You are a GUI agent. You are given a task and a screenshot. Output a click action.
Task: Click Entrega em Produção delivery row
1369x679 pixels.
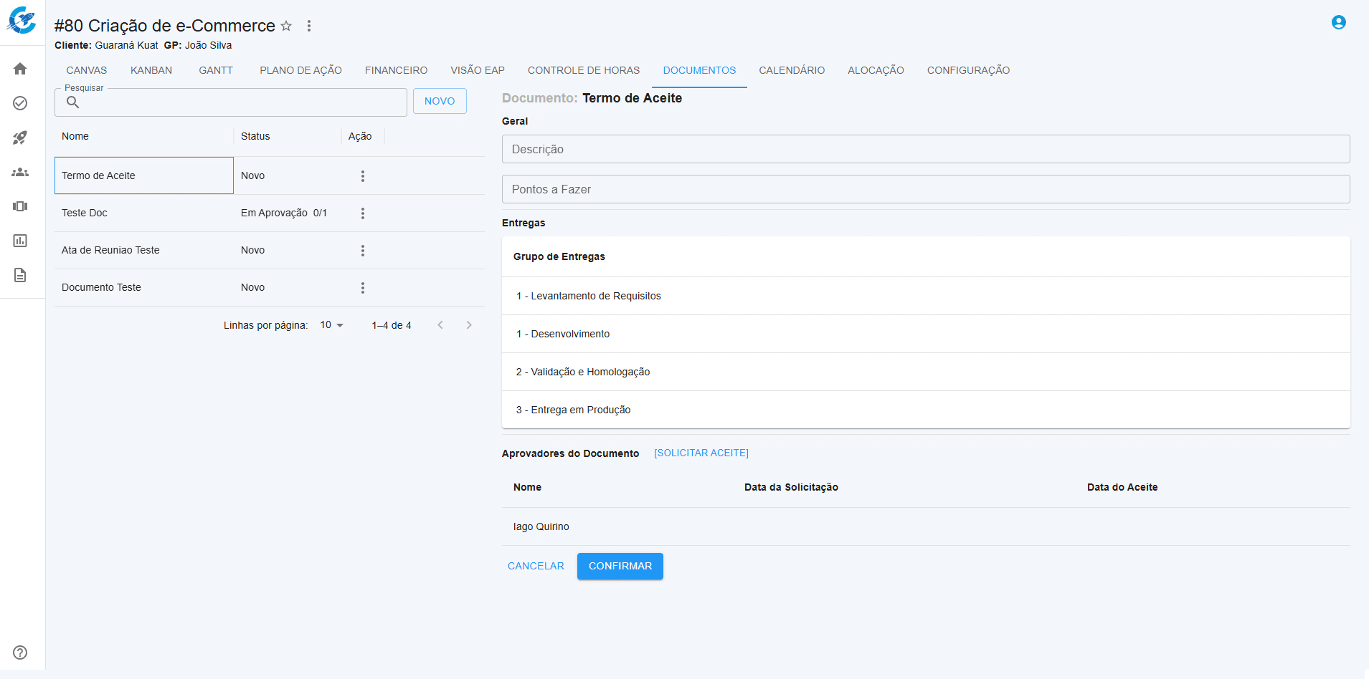point(926,410)
